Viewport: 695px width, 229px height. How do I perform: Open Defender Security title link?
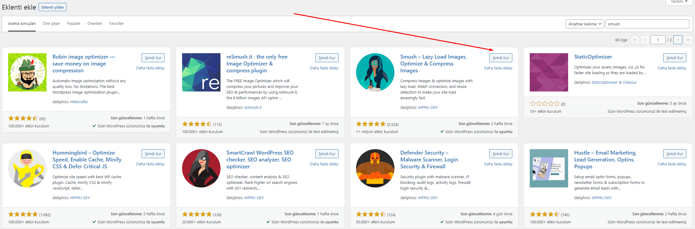point(429,160)
